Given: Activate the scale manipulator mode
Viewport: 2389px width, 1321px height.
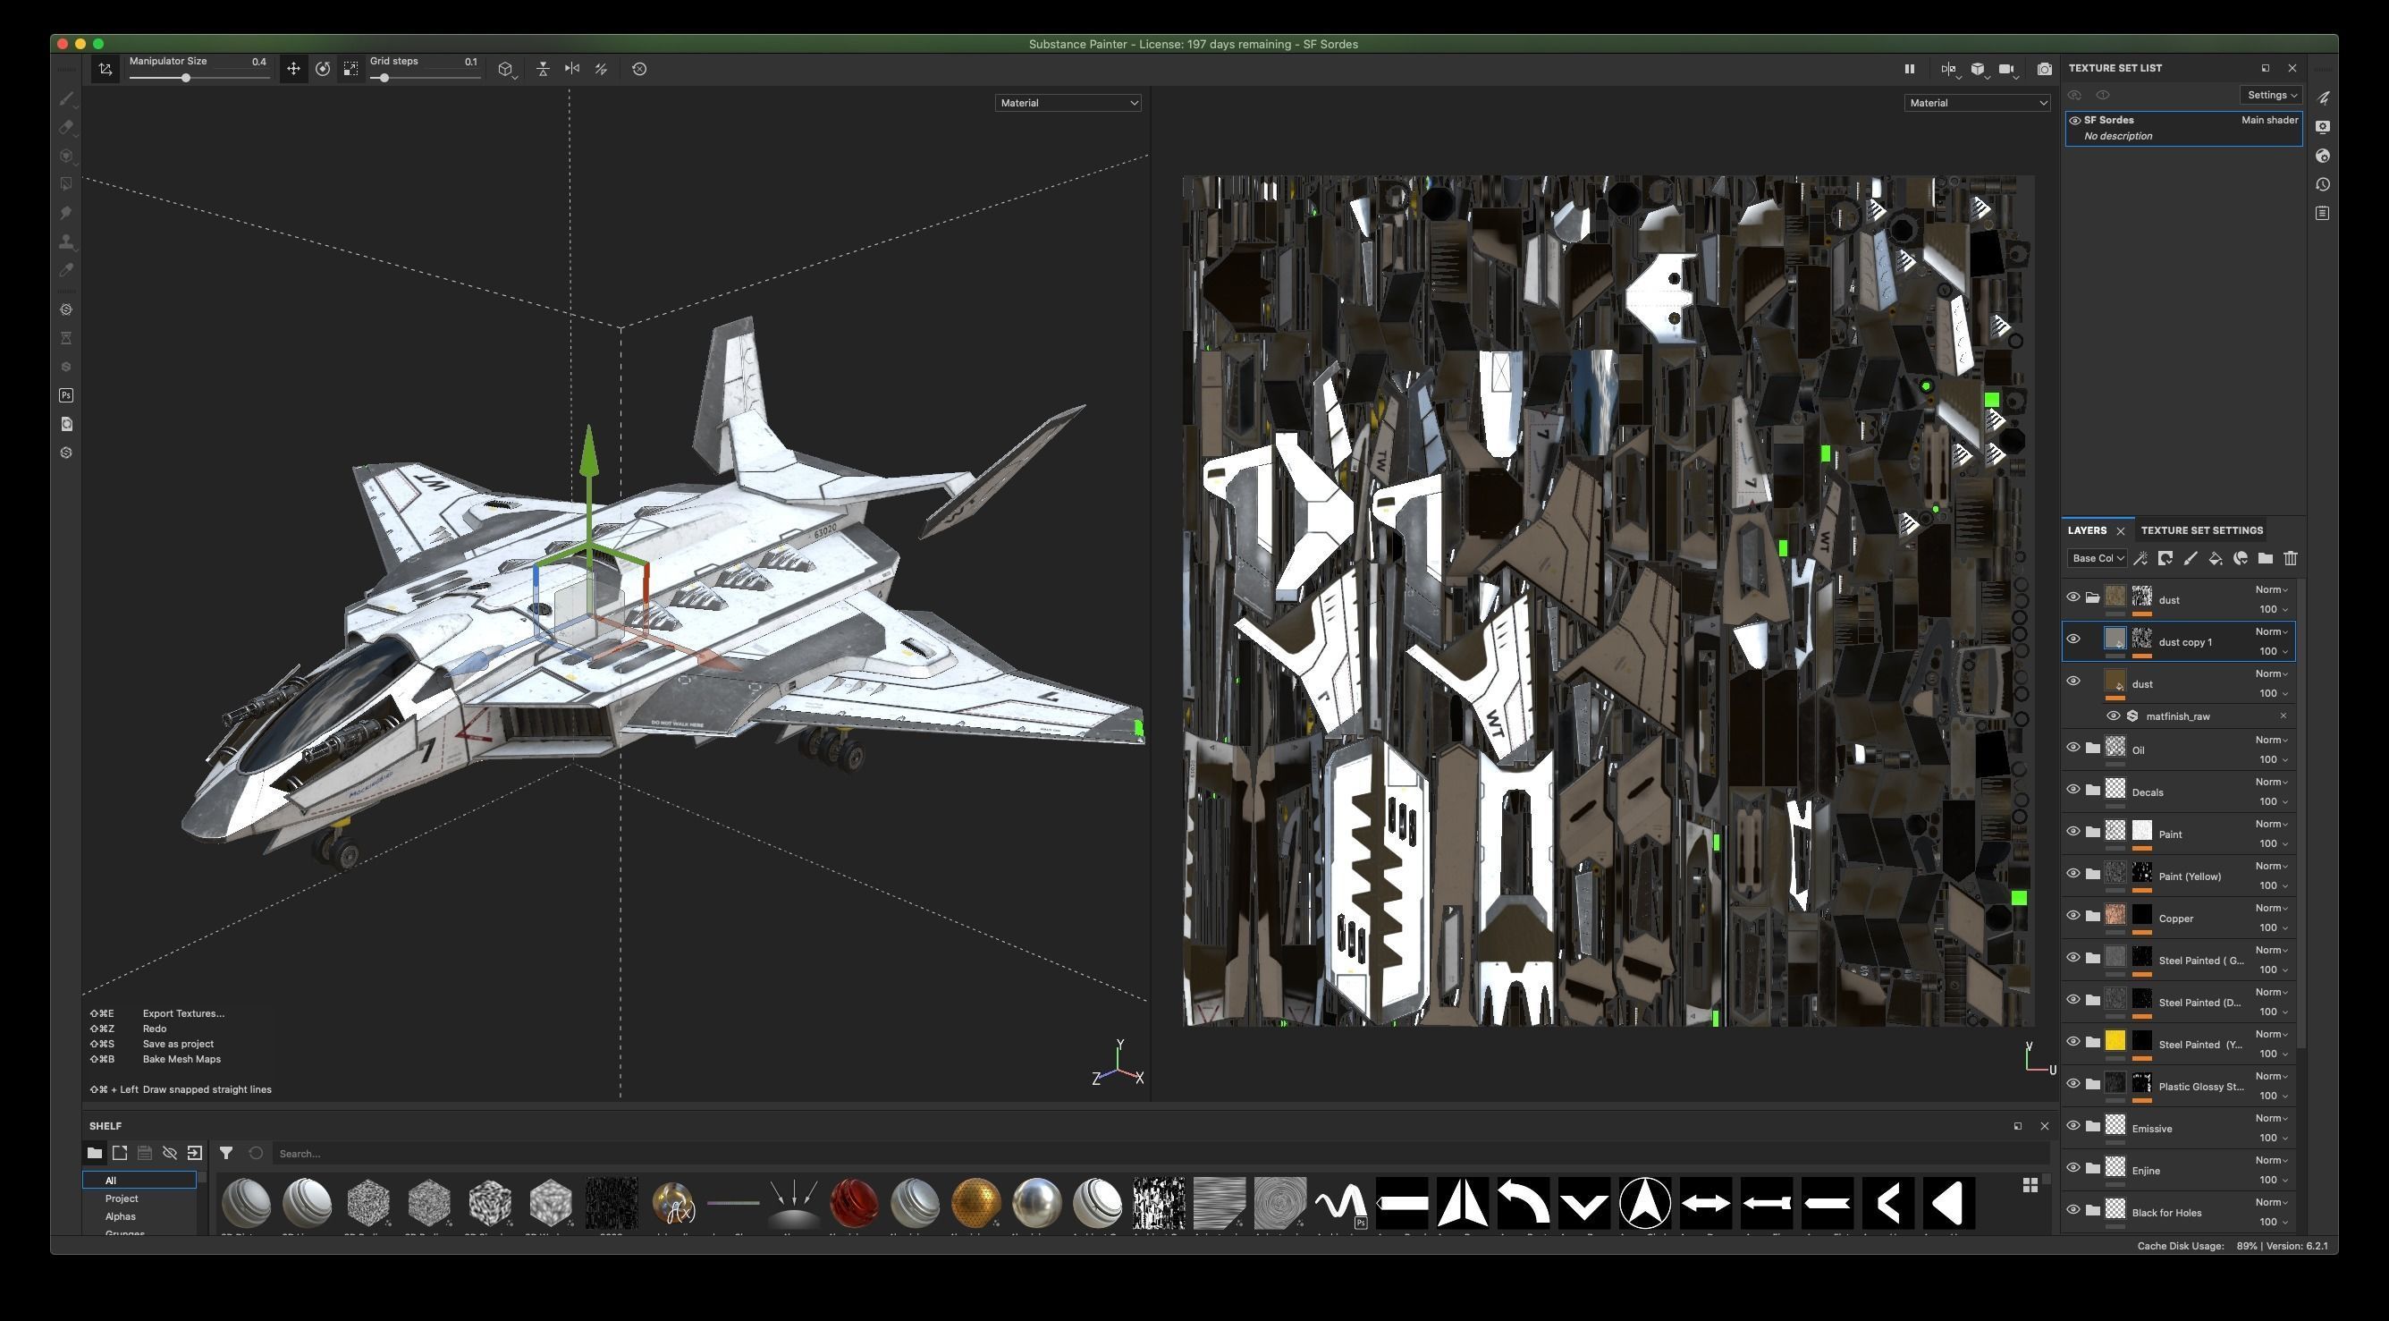Looking at the screenshot, I should pos(350,69).
